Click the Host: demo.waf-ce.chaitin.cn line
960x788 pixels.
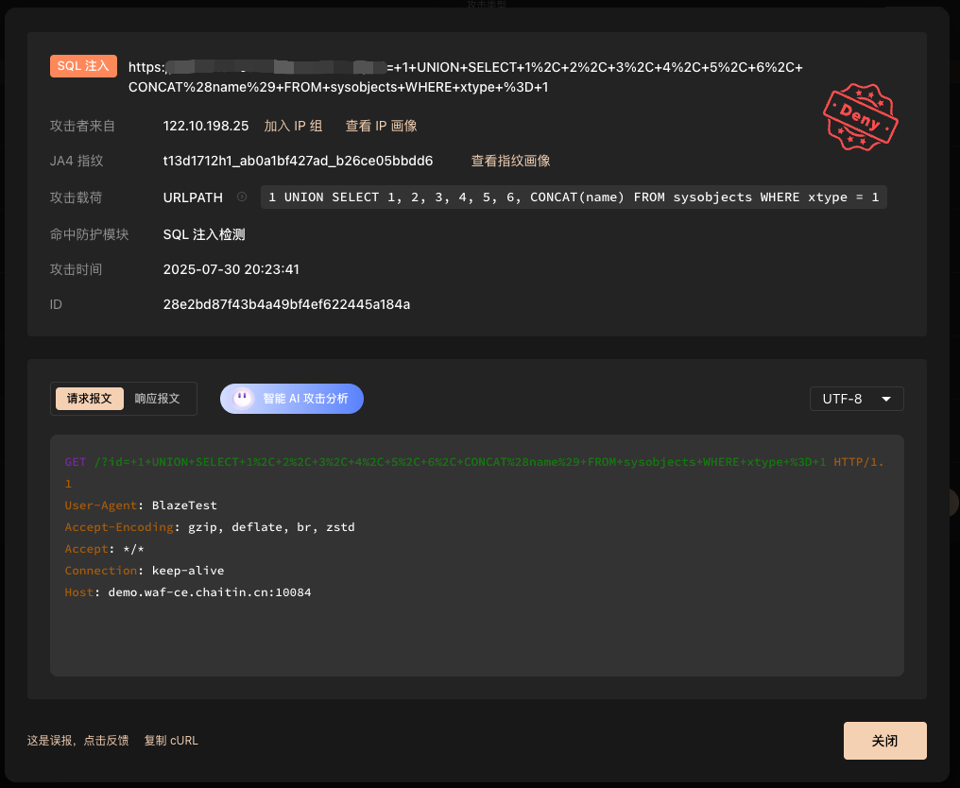(x=188, y=592)
